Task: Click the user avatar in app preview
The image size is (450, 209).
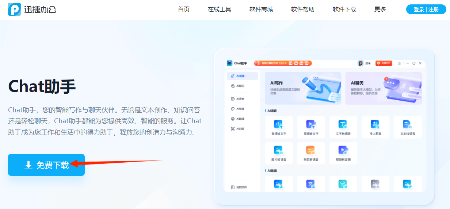Action: click(361, 63)
